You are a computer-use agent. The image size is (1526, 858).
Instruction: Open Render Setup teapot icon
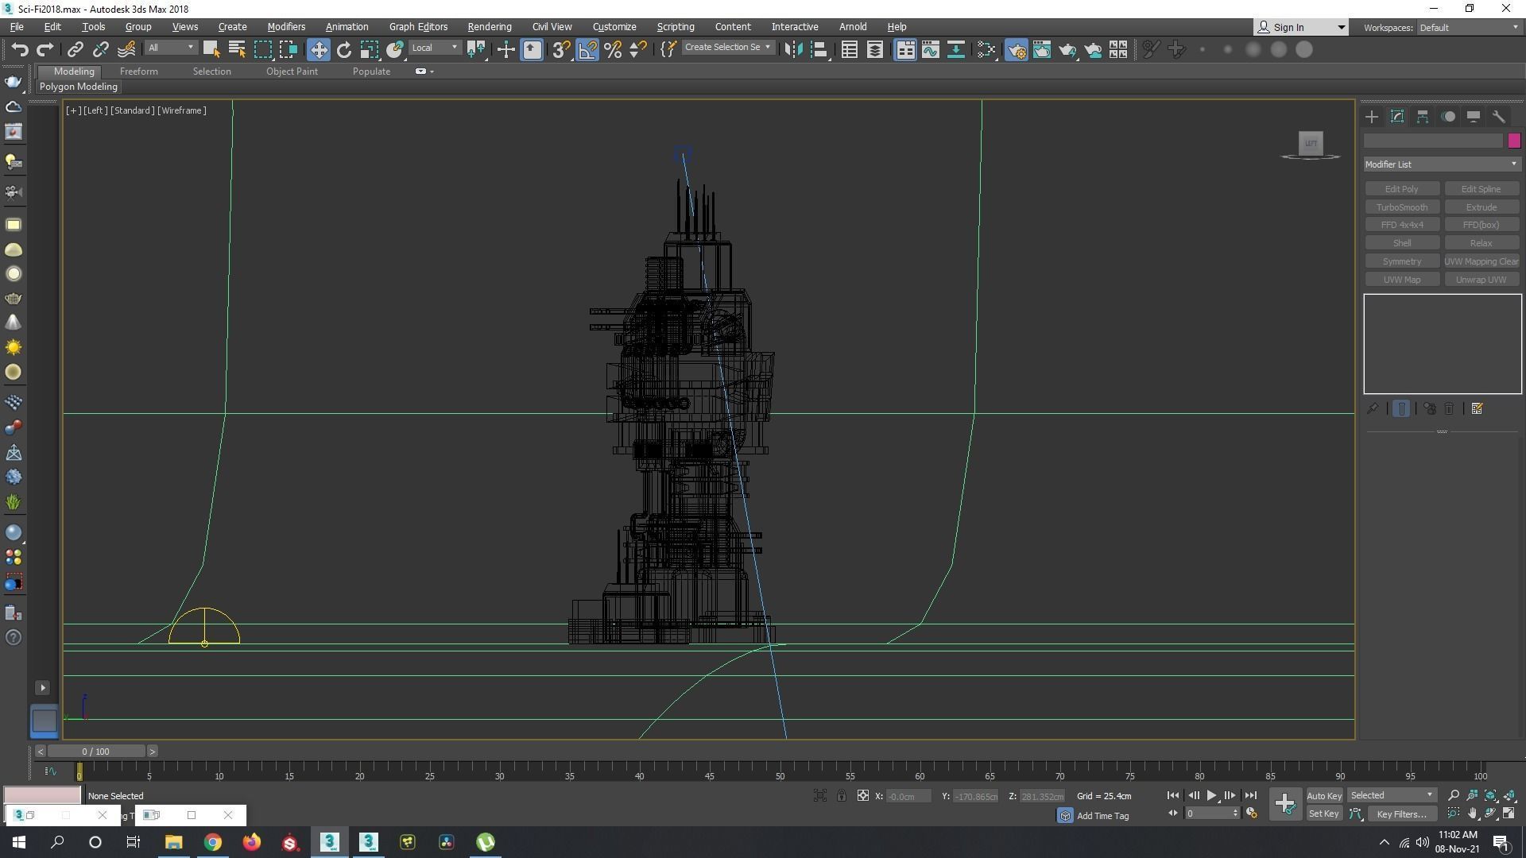click(1016, 50)
